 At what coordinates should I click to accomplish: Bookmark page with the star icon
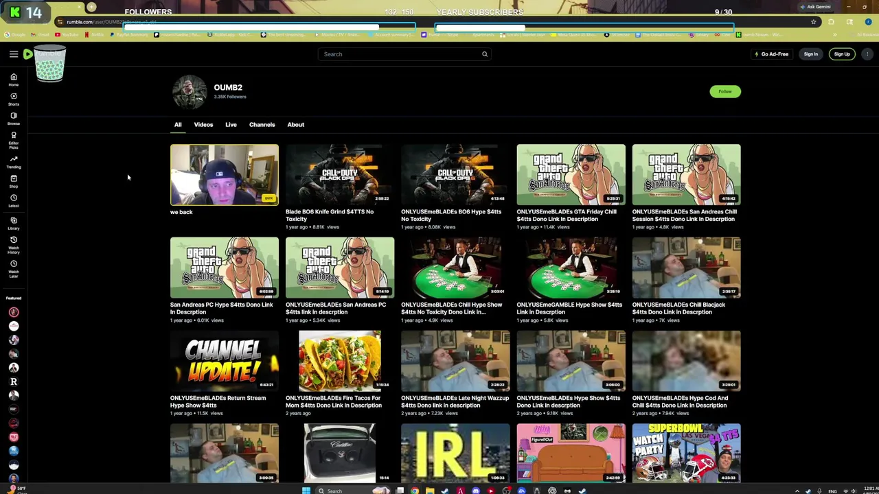(x=813, y=22)
